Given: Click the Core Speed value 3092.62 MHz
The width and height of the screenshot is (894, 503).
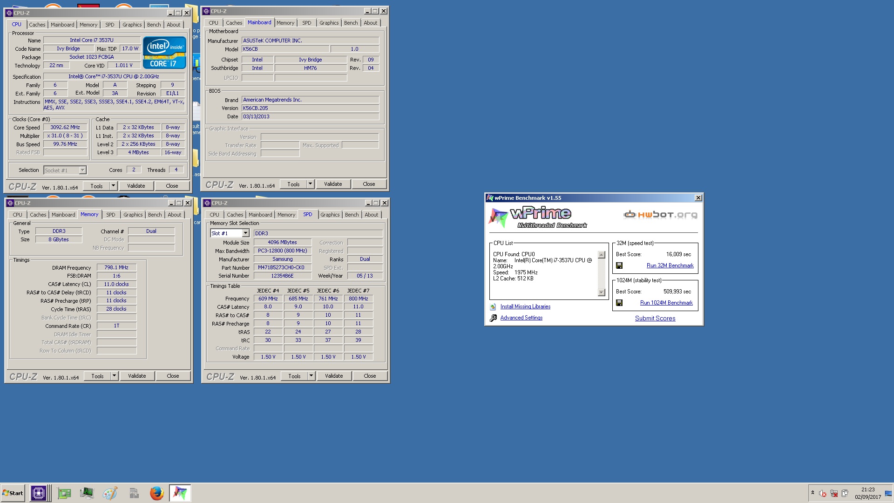Looking at the screenshot, I should coord(65,127).
